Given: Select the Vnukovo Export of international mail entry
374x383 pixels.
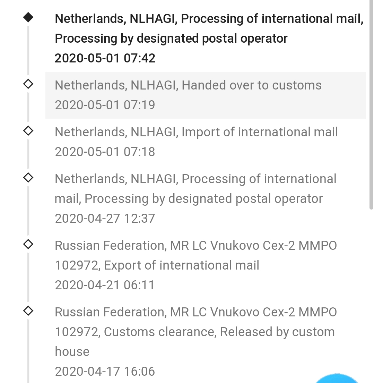Looking at the screenshot, I should coord(205,265).
